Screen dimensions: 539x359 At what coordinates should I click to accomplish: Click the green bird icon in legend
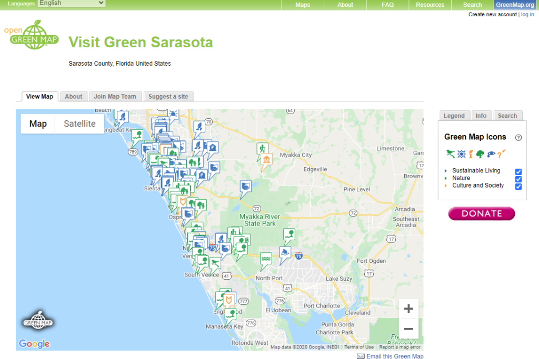coord(450,154)
